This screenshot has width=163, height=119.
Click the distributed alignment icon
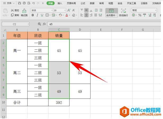point(100,15)
